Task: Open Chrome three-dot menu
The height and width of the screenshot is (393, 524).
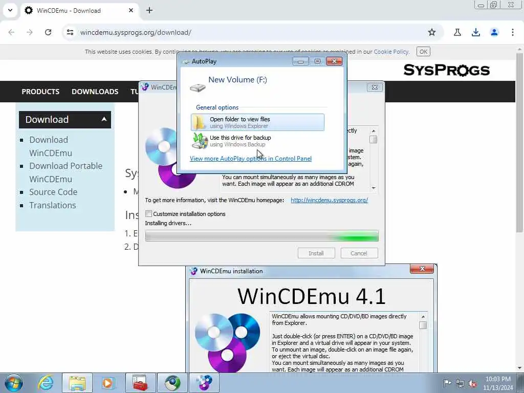Action: pos(512,32)
